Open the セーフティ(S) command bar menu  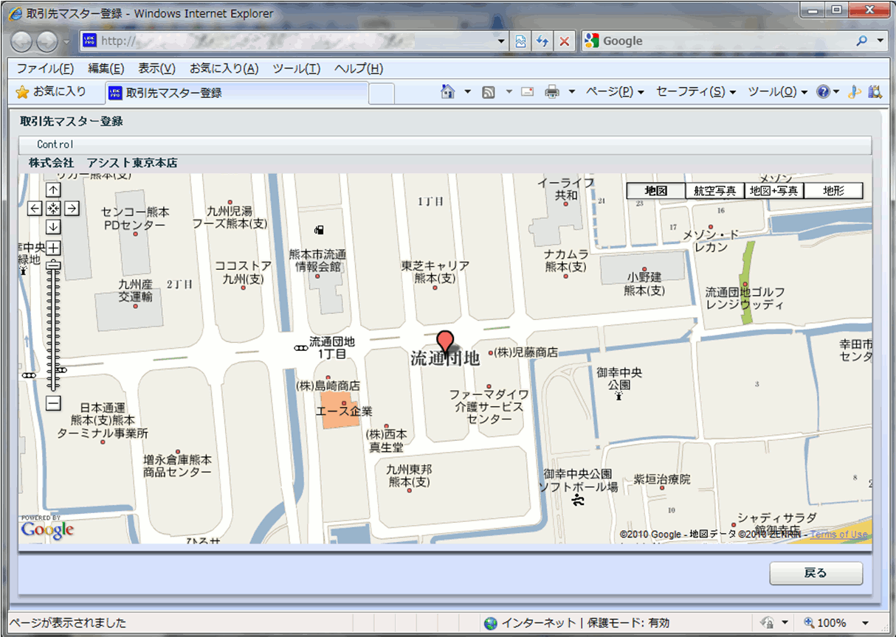[696, 92]
